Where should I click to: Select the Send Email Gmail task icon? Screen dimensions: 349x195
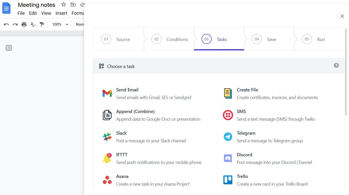(x=107, y=93)
